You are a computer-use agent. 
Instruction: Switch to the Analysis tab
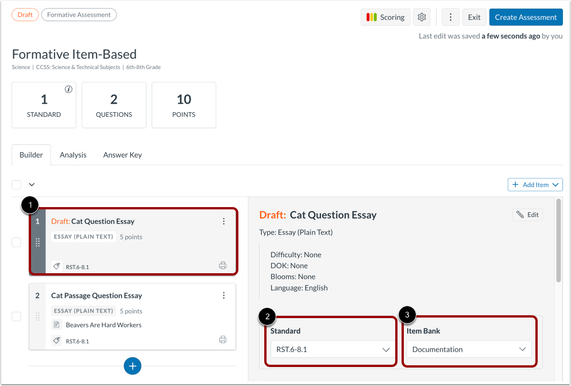point(73,155)
